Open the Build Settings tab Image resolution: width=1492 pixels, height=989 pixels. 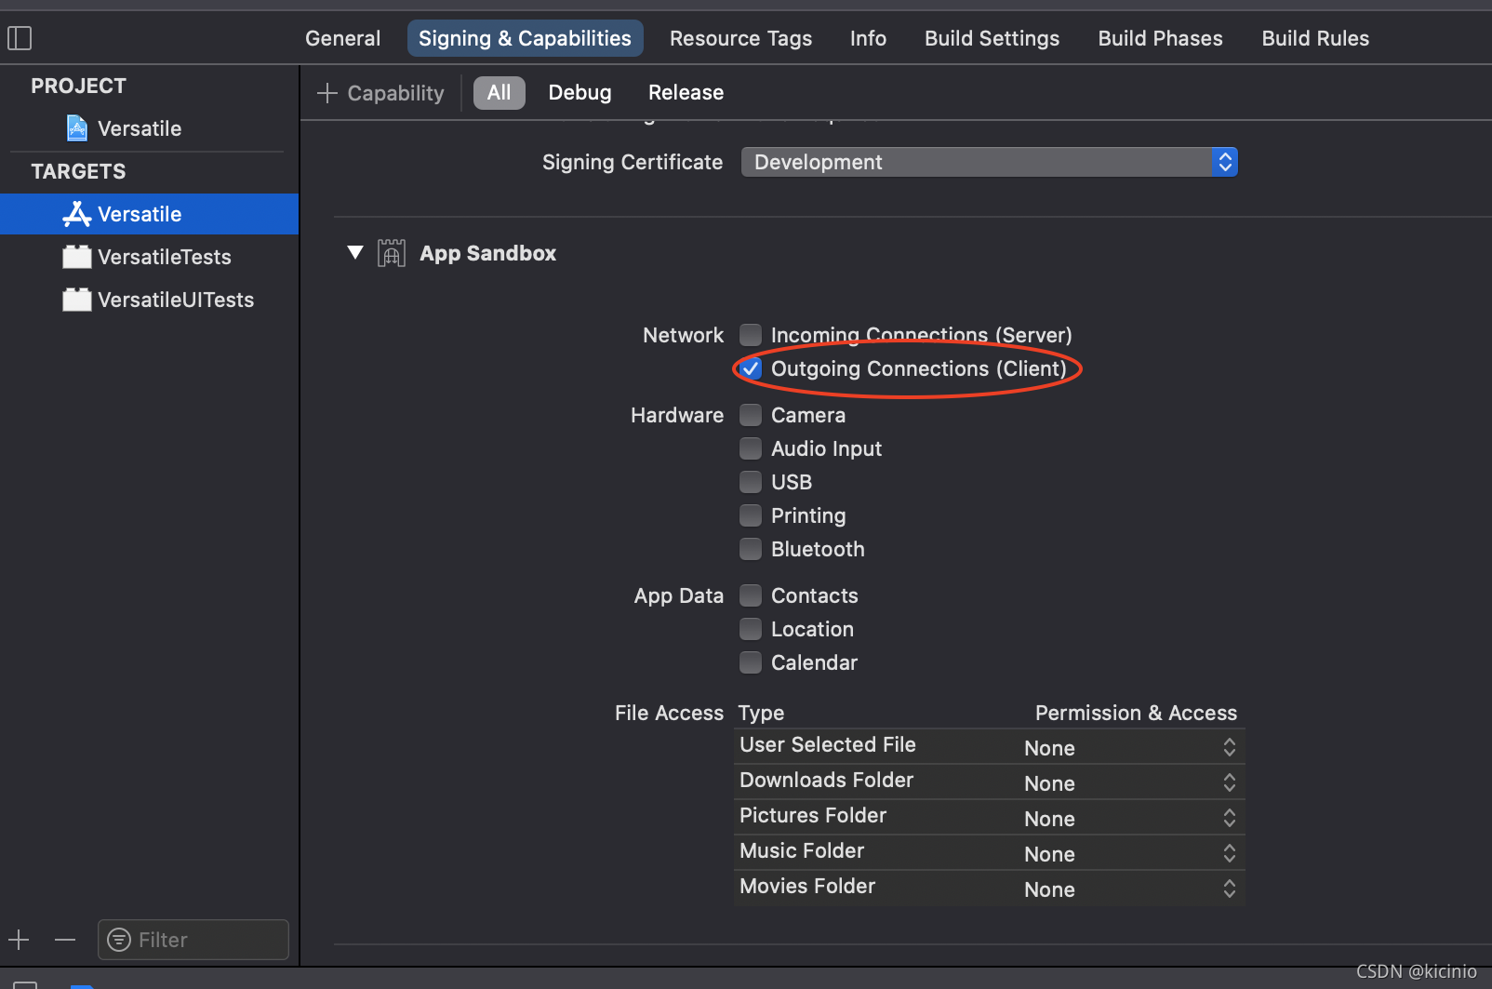coord(992,38)
